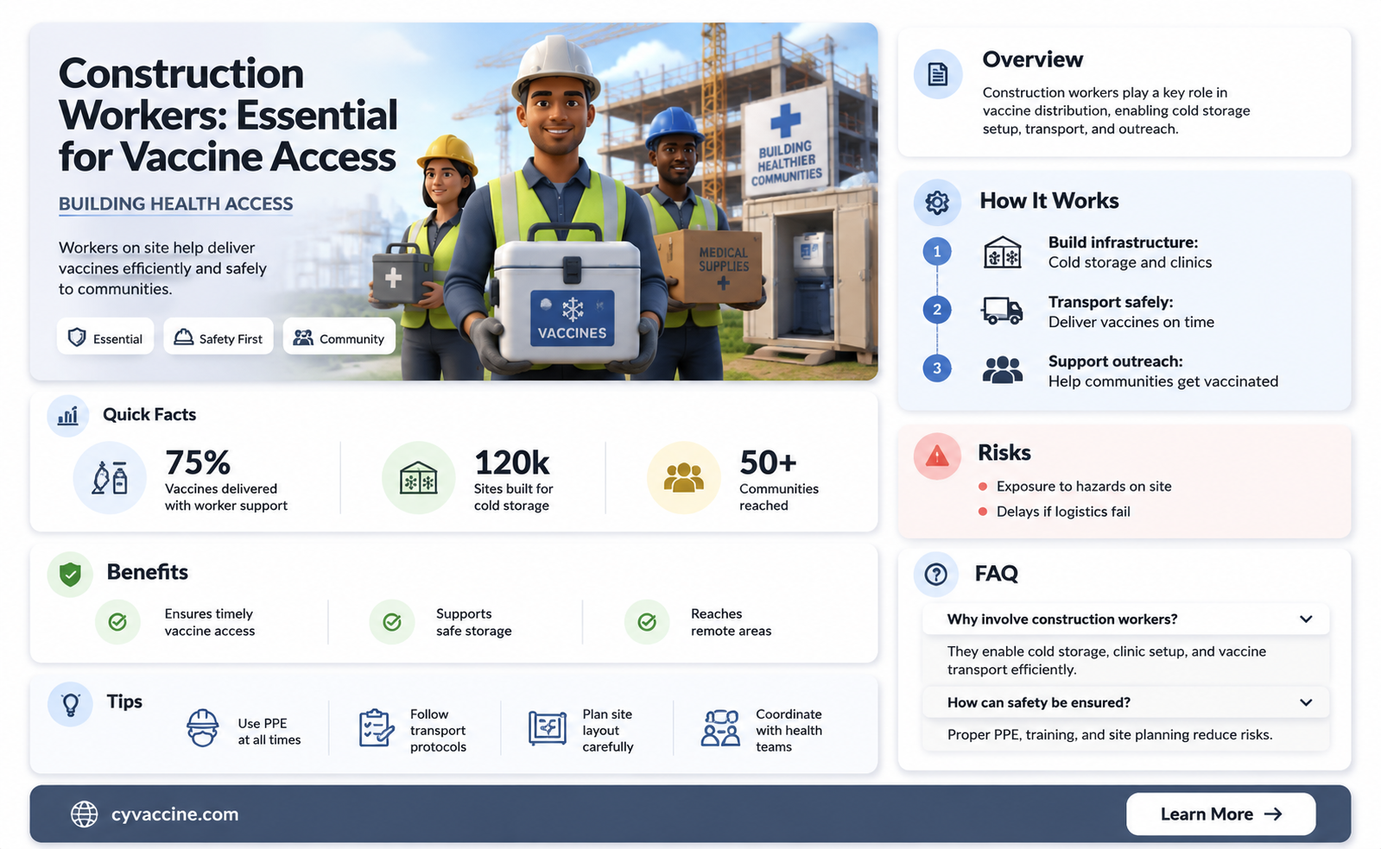Click the Build infrastructure step text
Image resolution: width=1381 pixels, height=849 pixels.
[1130, 252]
